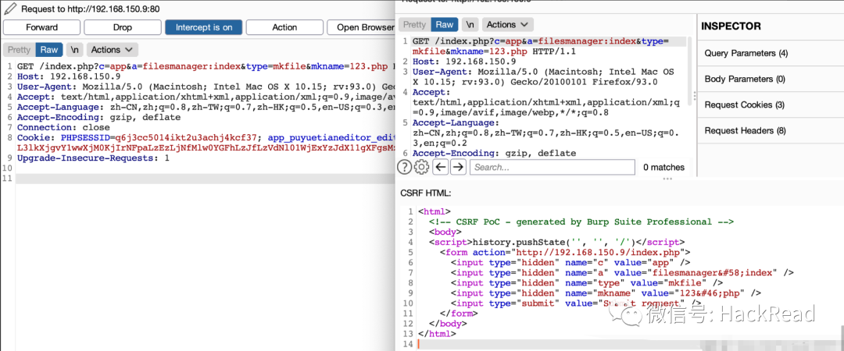The height and width of the screenshot is (351, 844).
Task: Click 'Upgrade-Insecure-Requests: 1' line
Action: click(93, 158)
